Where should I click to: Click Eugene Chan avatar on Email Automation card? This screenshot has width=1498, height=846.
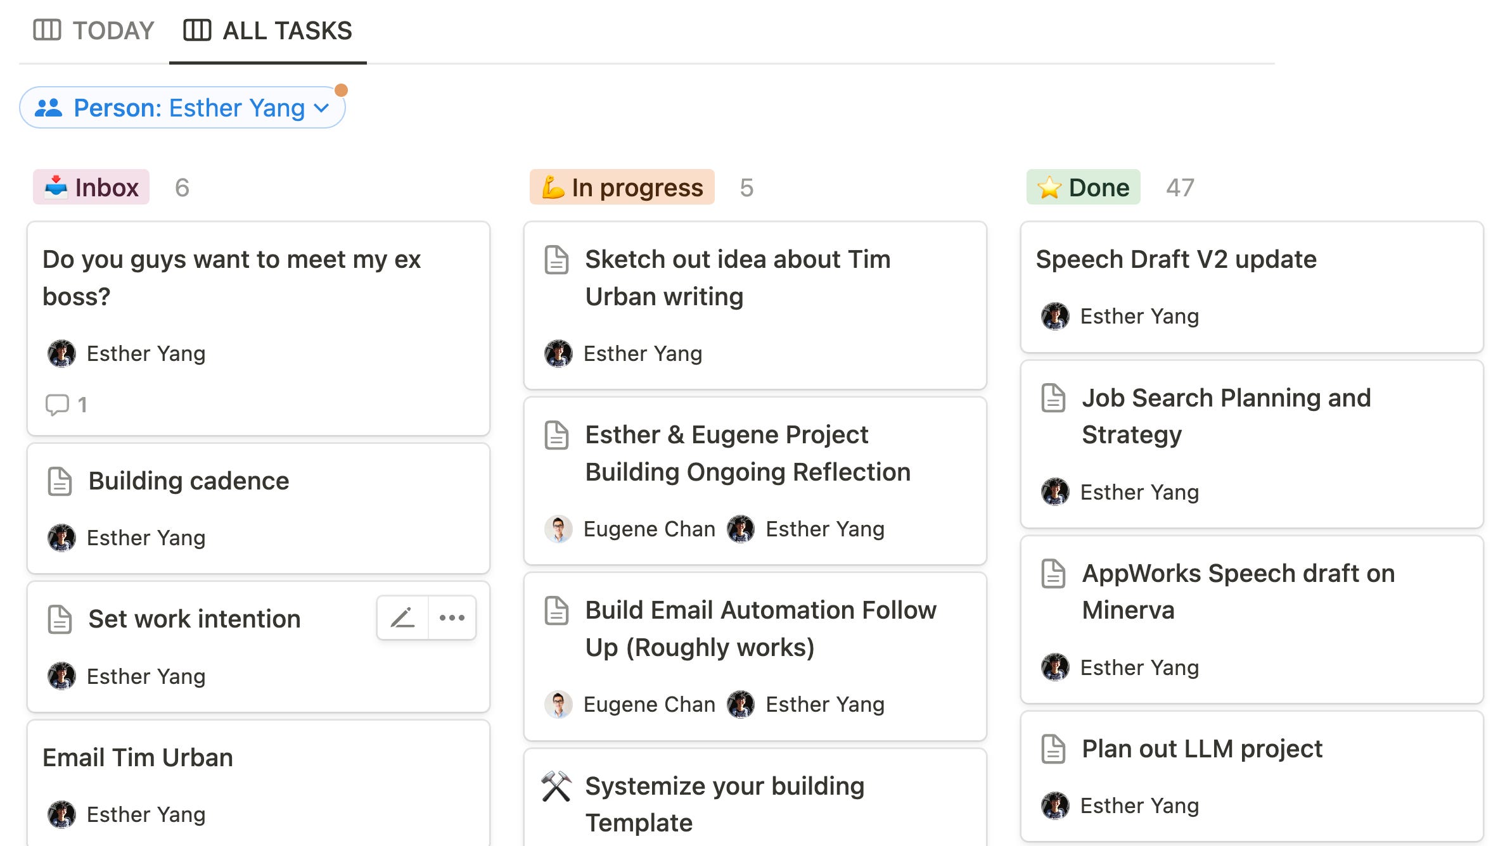[x=558, y=704]
